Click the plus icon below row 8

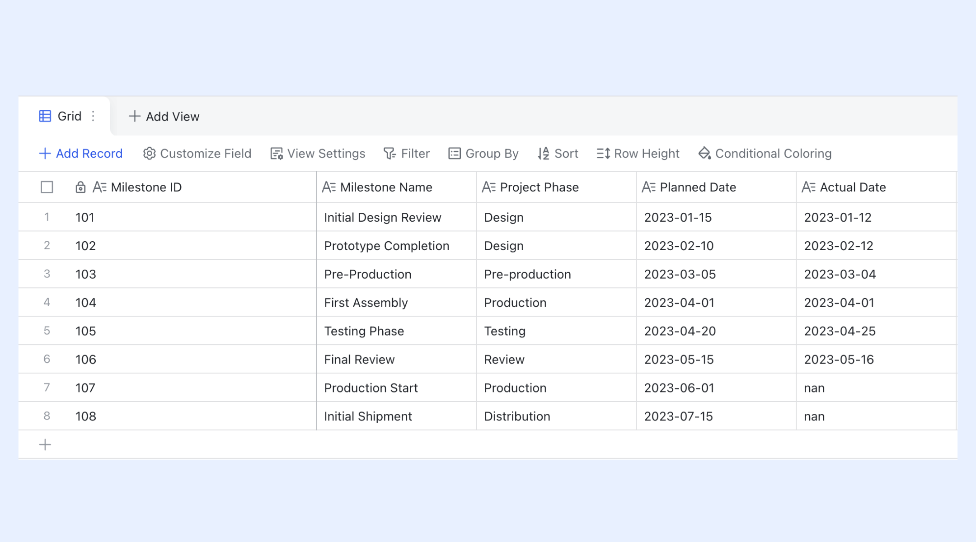tap(45, 445)
